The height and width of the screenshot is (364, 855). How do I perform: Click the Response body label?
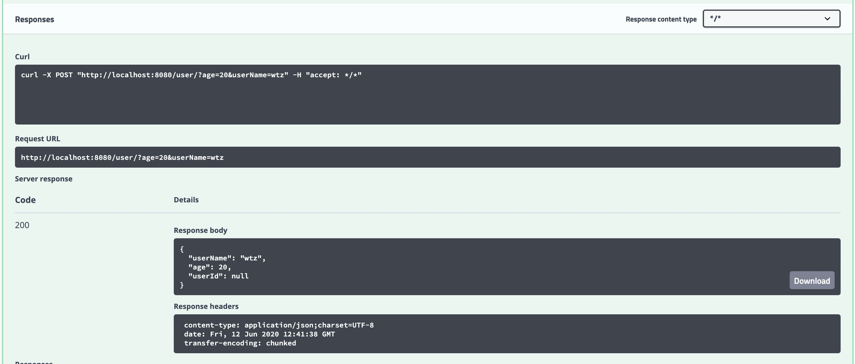200,230
